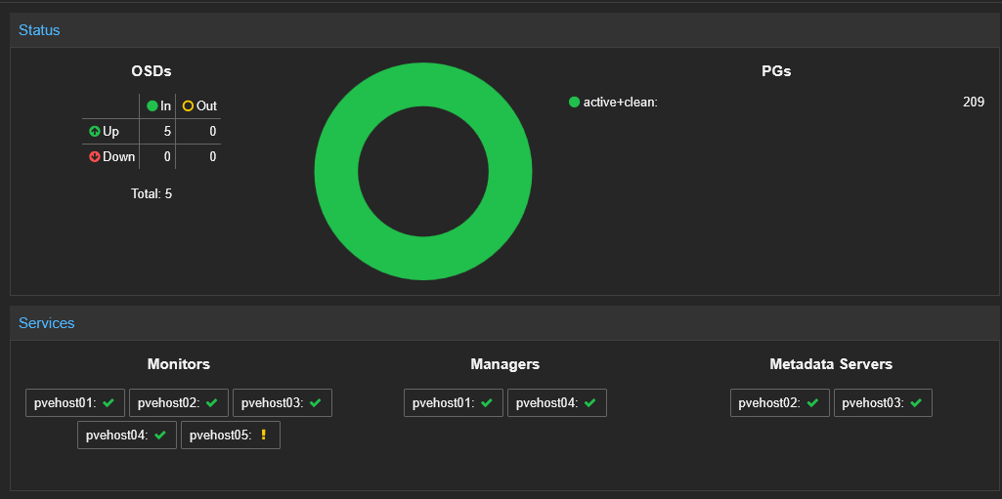
Task: Click the green dot beside active+clean
Action: point(574,103)
